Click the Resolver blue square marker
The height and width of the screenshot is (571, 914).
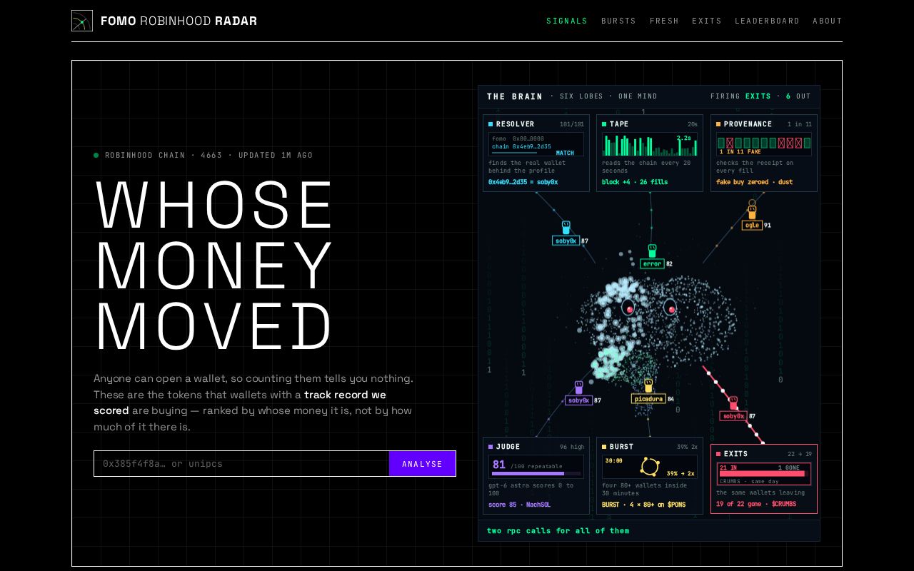coord(491,124)
